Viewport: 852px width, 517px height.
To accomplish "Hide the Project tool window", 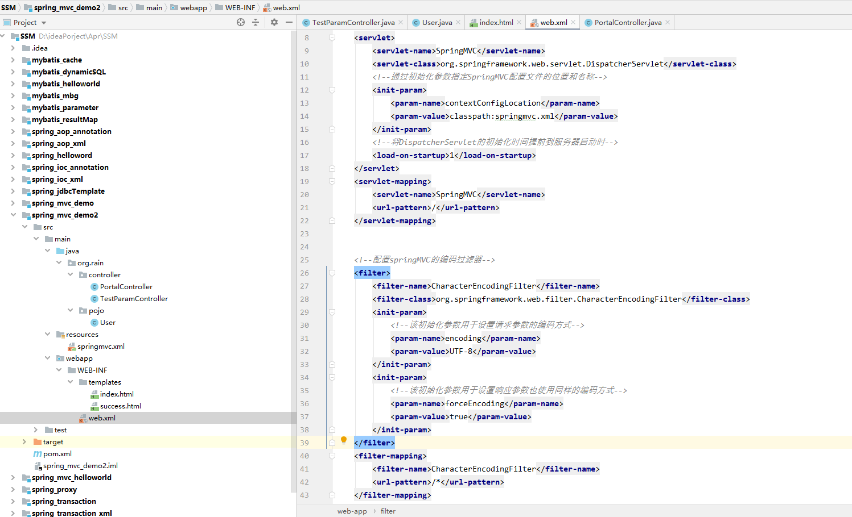I will click(289, 22).
